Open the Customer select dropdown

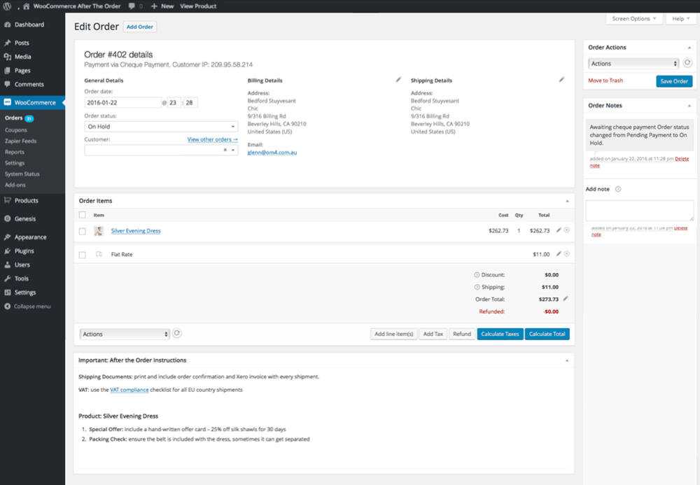[x=161, y=150]
